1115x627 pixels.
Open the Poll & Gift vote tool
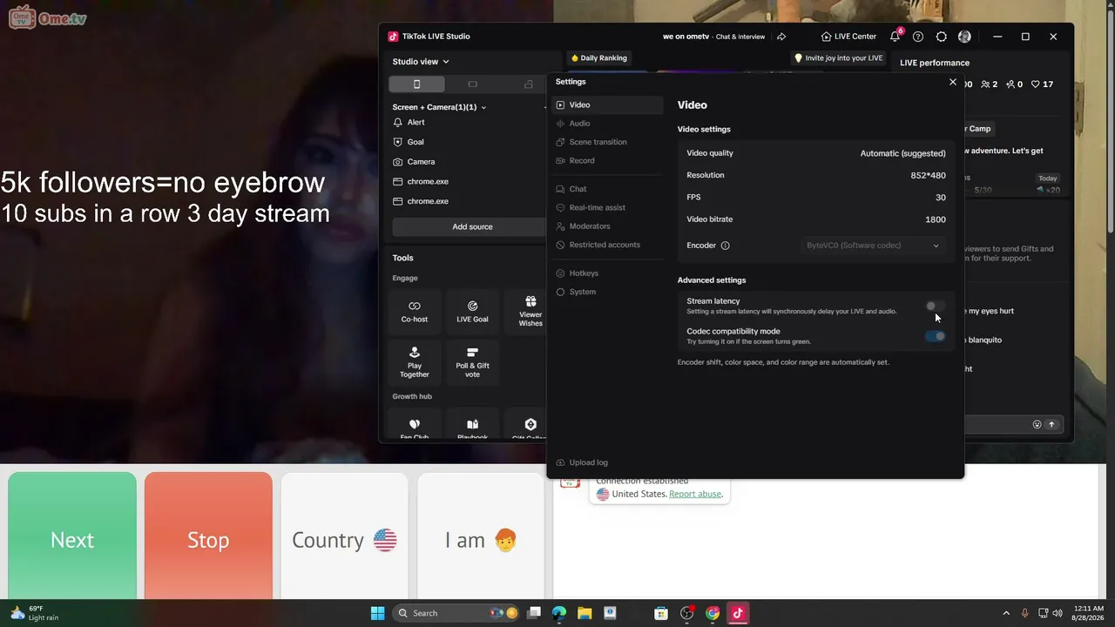point(472,361)
